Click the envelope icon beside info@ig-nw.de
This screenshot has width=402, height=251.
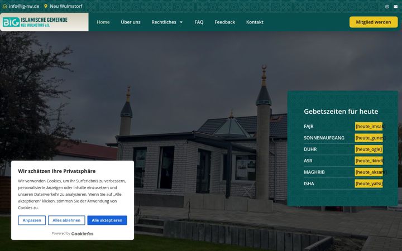pos(4,6)
